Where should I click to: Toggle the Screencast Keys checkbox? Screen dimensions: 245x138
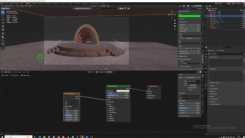(180, 11)
